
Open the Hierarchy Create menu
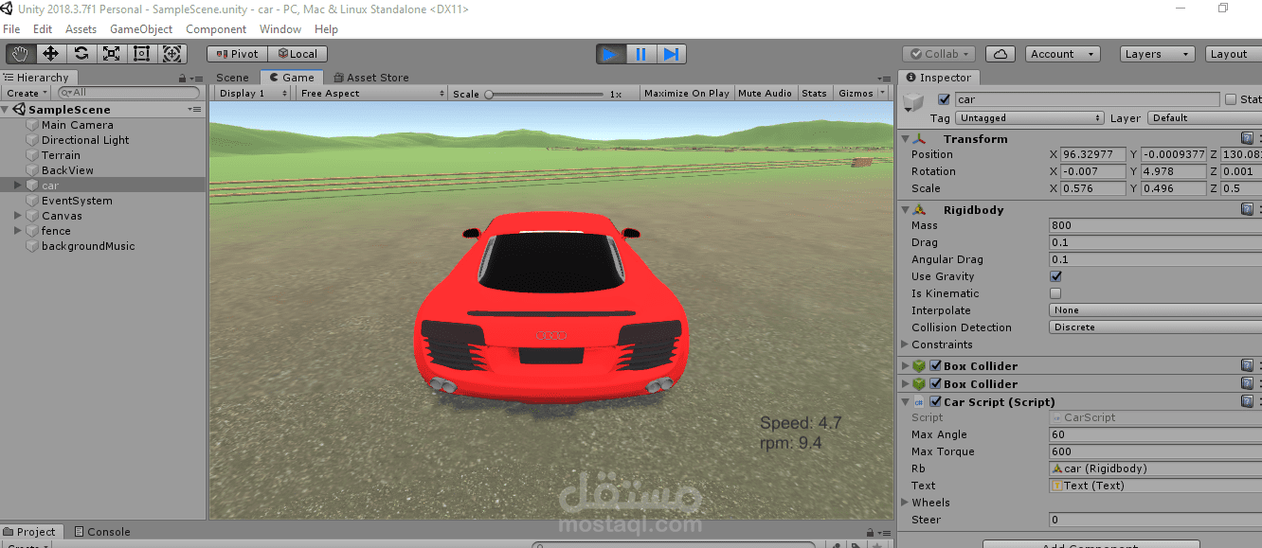coord(27,93)
